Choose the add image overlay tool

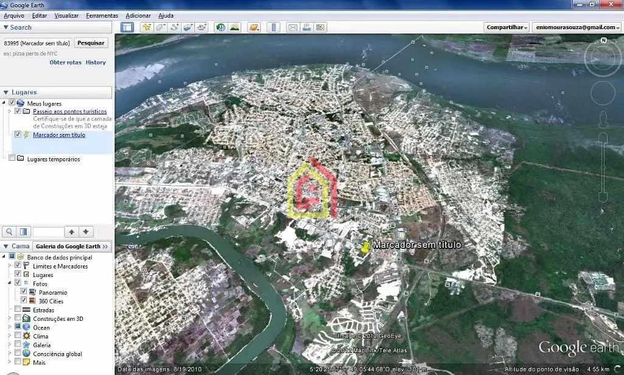(x=188, y=27)
